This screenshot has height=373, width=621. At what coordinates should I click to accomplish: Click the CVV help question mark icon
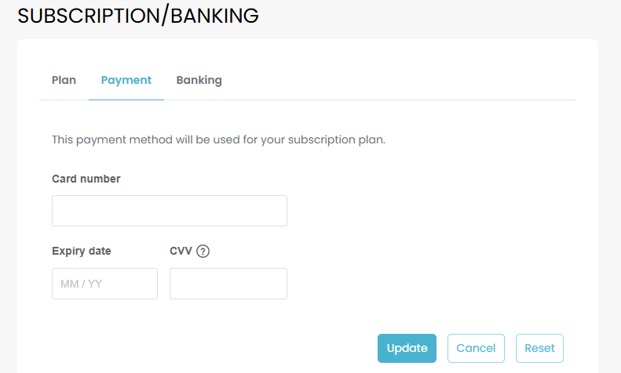pos(203,252)
